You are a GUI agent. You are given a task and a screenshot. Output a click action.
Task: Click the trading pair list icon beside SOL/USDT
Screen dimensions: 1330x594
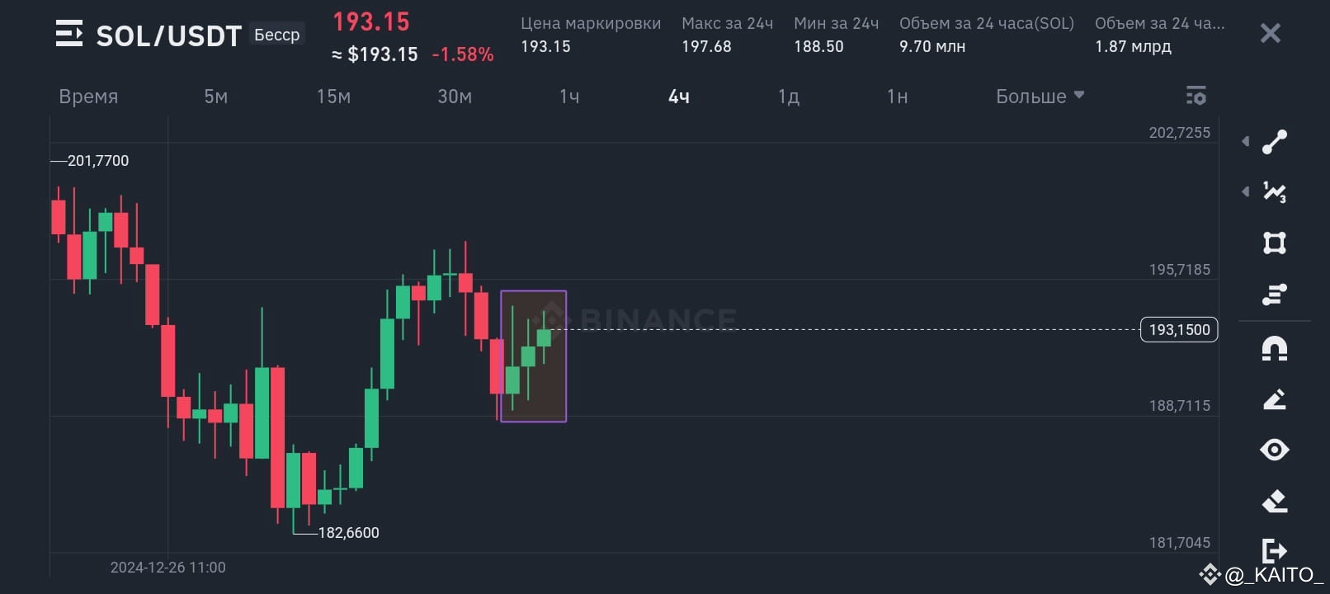68,35
